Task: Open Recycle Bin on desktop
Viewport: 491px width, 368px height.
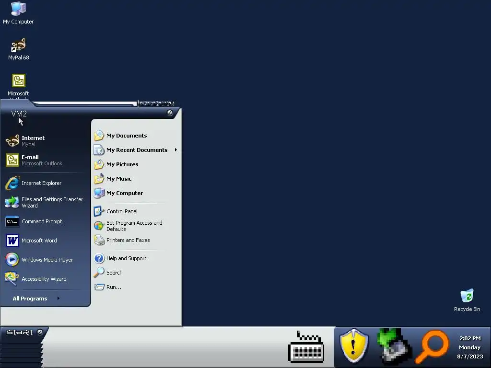Action: pos(467,300)
